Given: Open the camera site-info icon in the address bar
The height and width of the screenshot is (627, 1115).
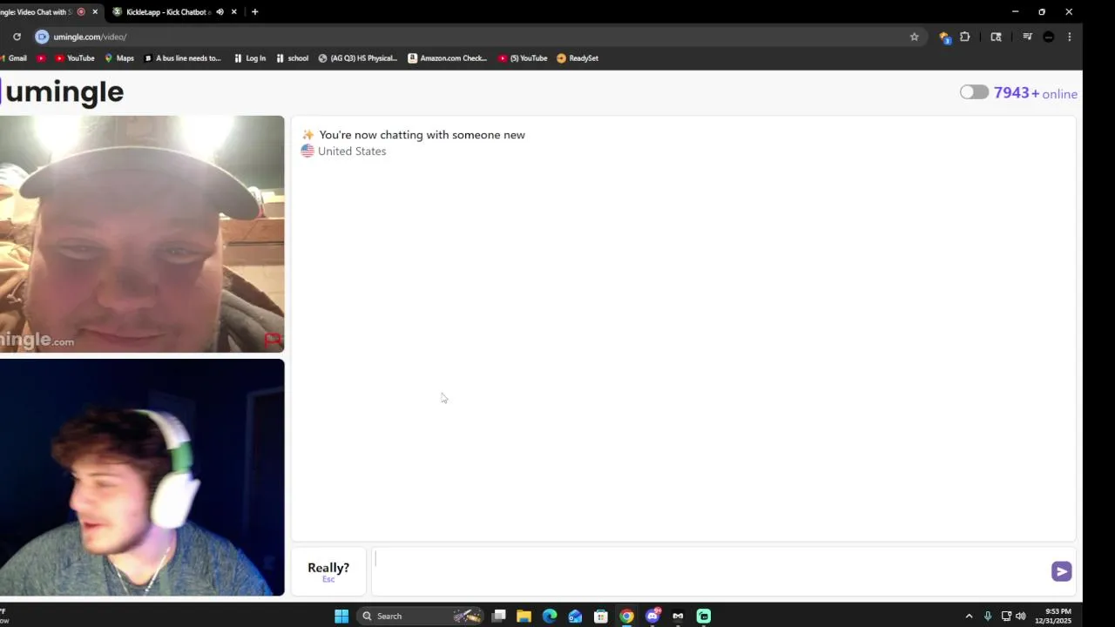Looking at the screenshot, I should point(42,37).
